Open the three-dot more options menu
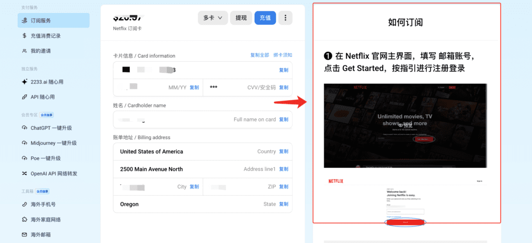532x243 pixels. click(285, 18)
